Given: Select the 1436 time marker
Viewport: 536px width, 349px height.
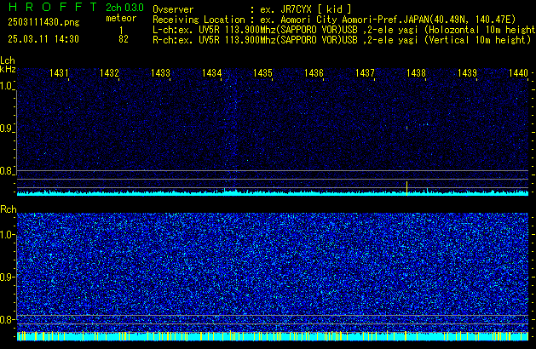Looking at the screenshot, I should pyautogui.click(x=314, y=73).
